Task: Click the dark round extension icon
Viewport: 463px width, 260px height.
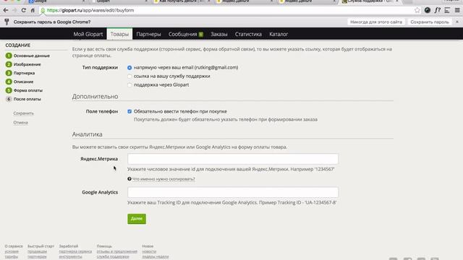Action: (x=428, y=10)
